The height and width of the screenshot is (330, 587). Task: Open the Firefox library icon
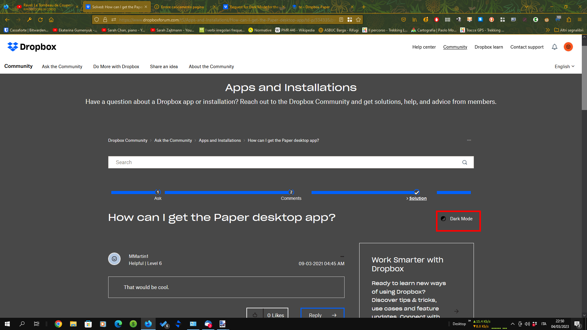pyautogui.click(x=415, y=20)
